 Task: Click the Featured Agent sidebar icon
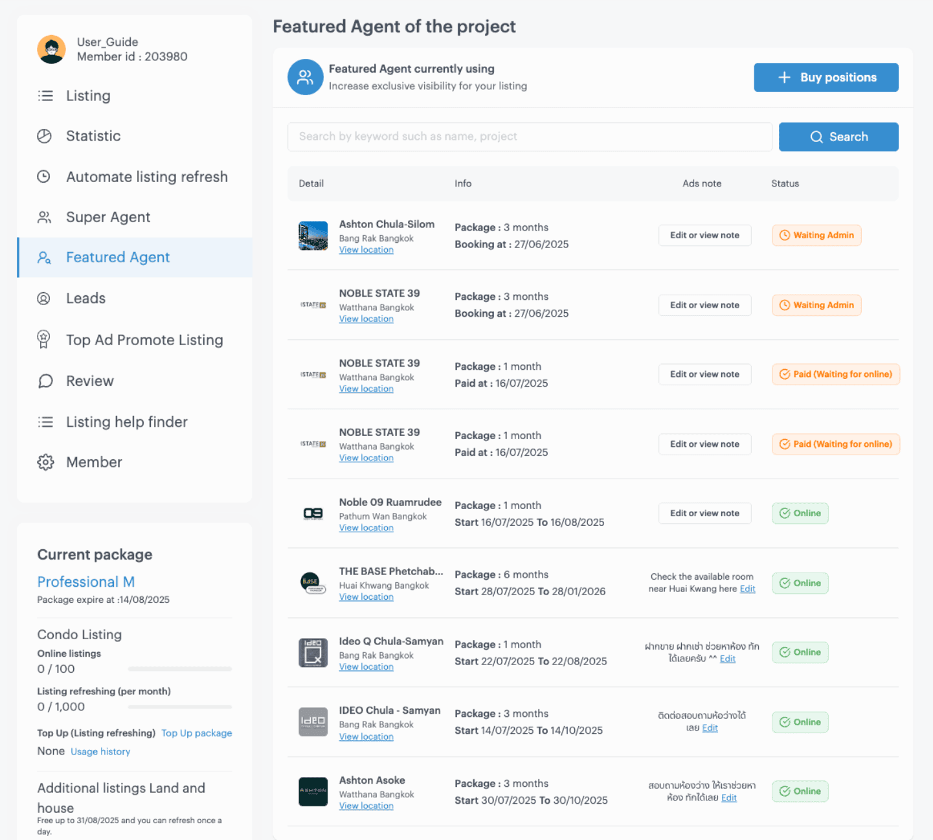click(44, 258)
